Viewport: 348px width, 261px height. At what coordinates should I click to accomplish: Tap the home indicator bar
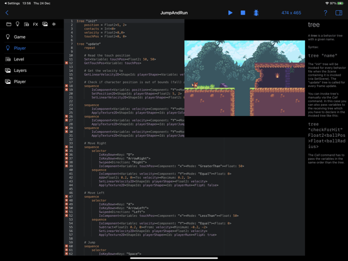(174, 258)
